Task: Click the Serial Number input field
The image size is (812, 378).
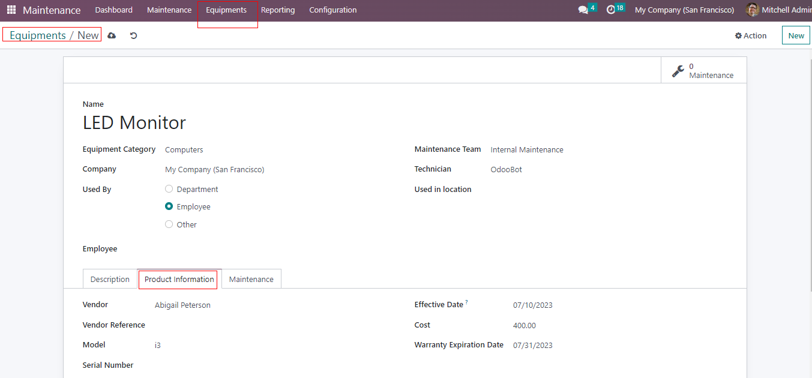Action: [270, 365]
